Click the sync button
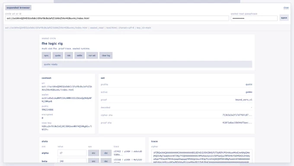The width and height of the screenshot is (294, 166). (x=46, y=56)
